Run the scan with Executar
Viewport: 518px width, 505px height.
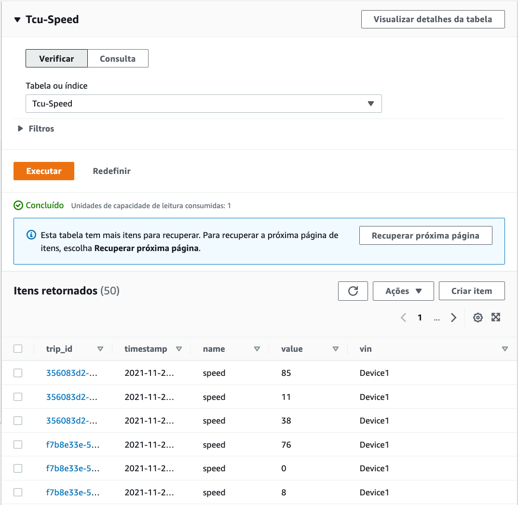click(44, 171)
